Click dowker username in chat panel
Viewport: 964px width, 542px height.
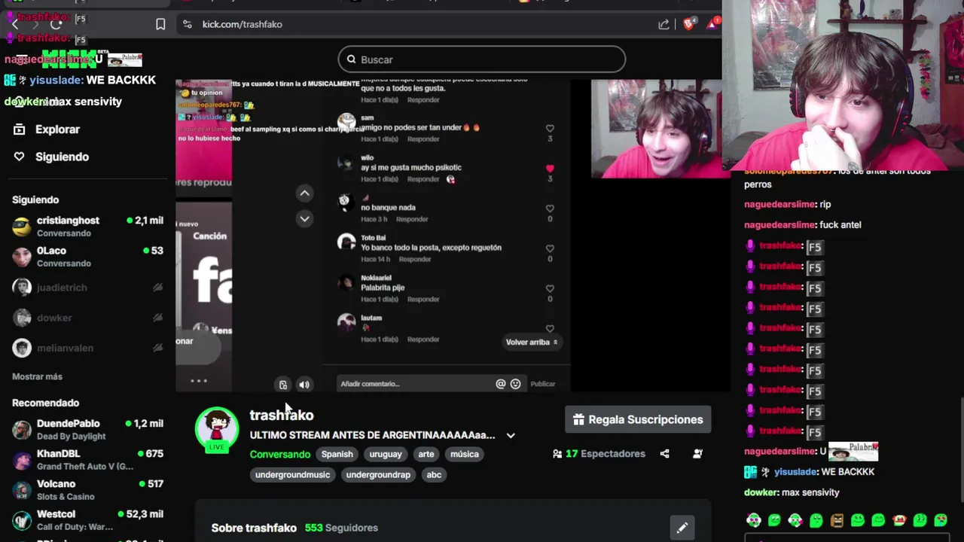[x=761, y=492]
